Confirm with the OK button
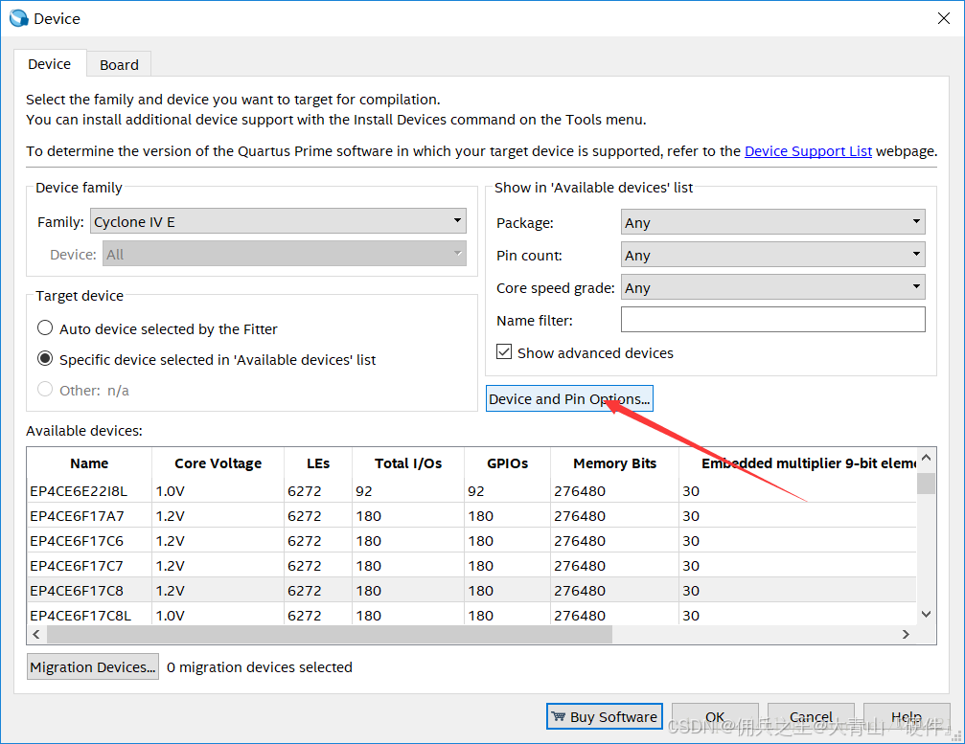 point(715,716)
